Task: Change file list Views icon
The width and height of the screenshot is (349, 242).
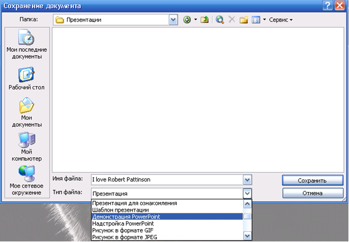Action: pyautogui.click(x=256, y=20)
